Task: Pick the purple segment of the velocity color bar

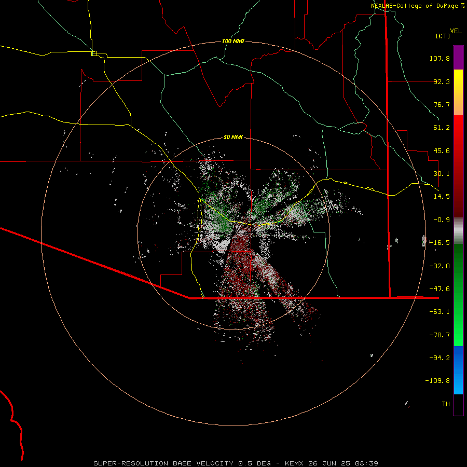Action: (458, 58)
